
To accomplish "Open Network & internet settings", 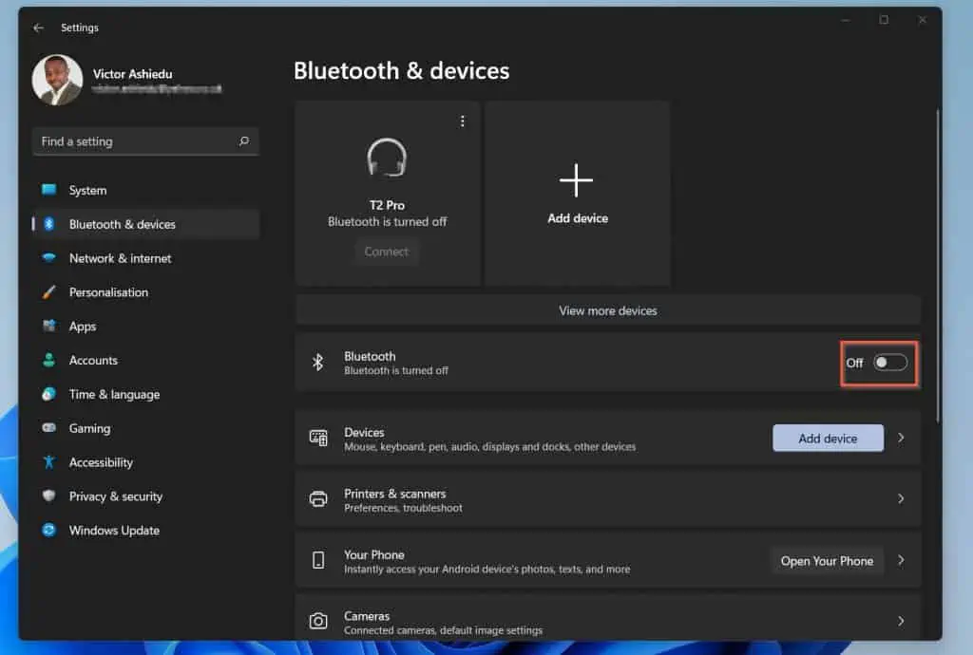I will point(120,258).
